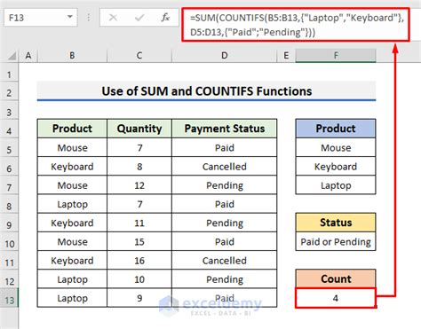Image resolution: width=421 pixels, height=329 pixels.
Task: Click inside the formula bar text
Action: (296, 25)
